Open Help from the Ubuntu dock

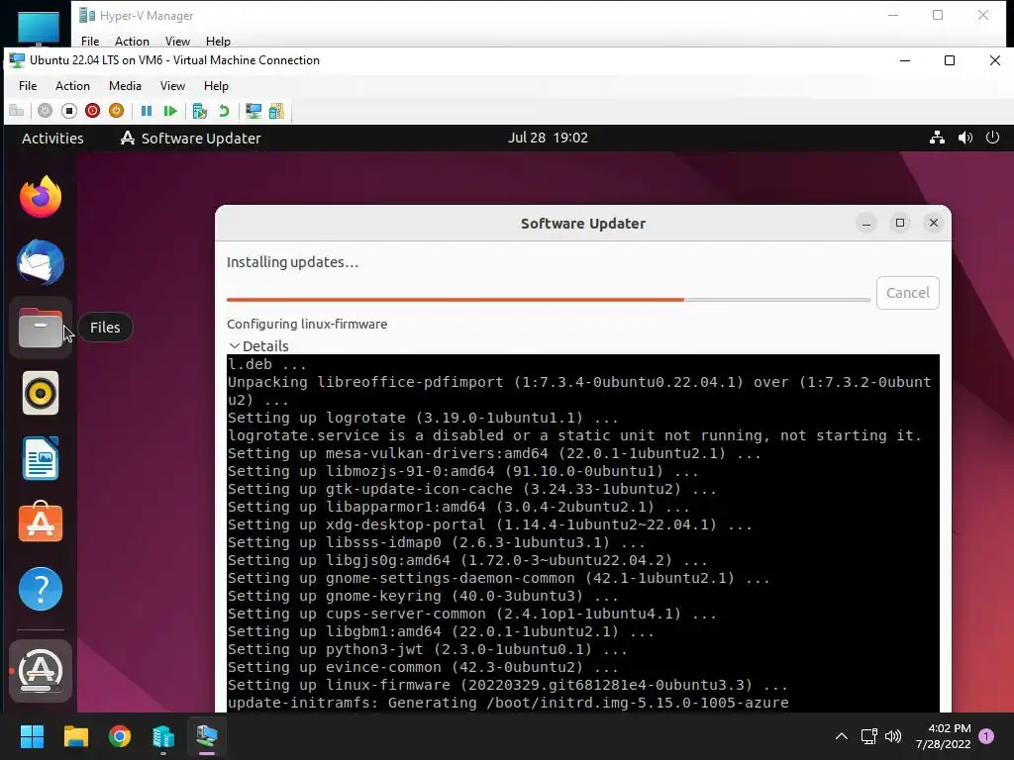coord(40,589)
